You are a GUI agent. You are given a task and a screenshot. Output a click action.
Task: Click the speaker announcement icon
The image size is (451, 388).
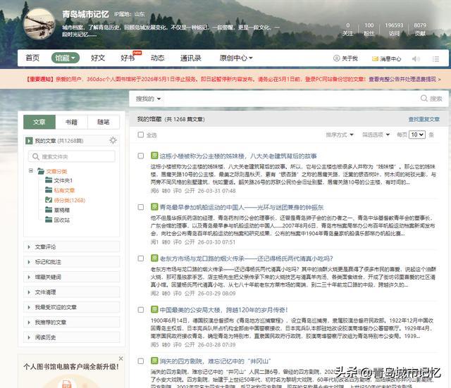click(416, 58)
